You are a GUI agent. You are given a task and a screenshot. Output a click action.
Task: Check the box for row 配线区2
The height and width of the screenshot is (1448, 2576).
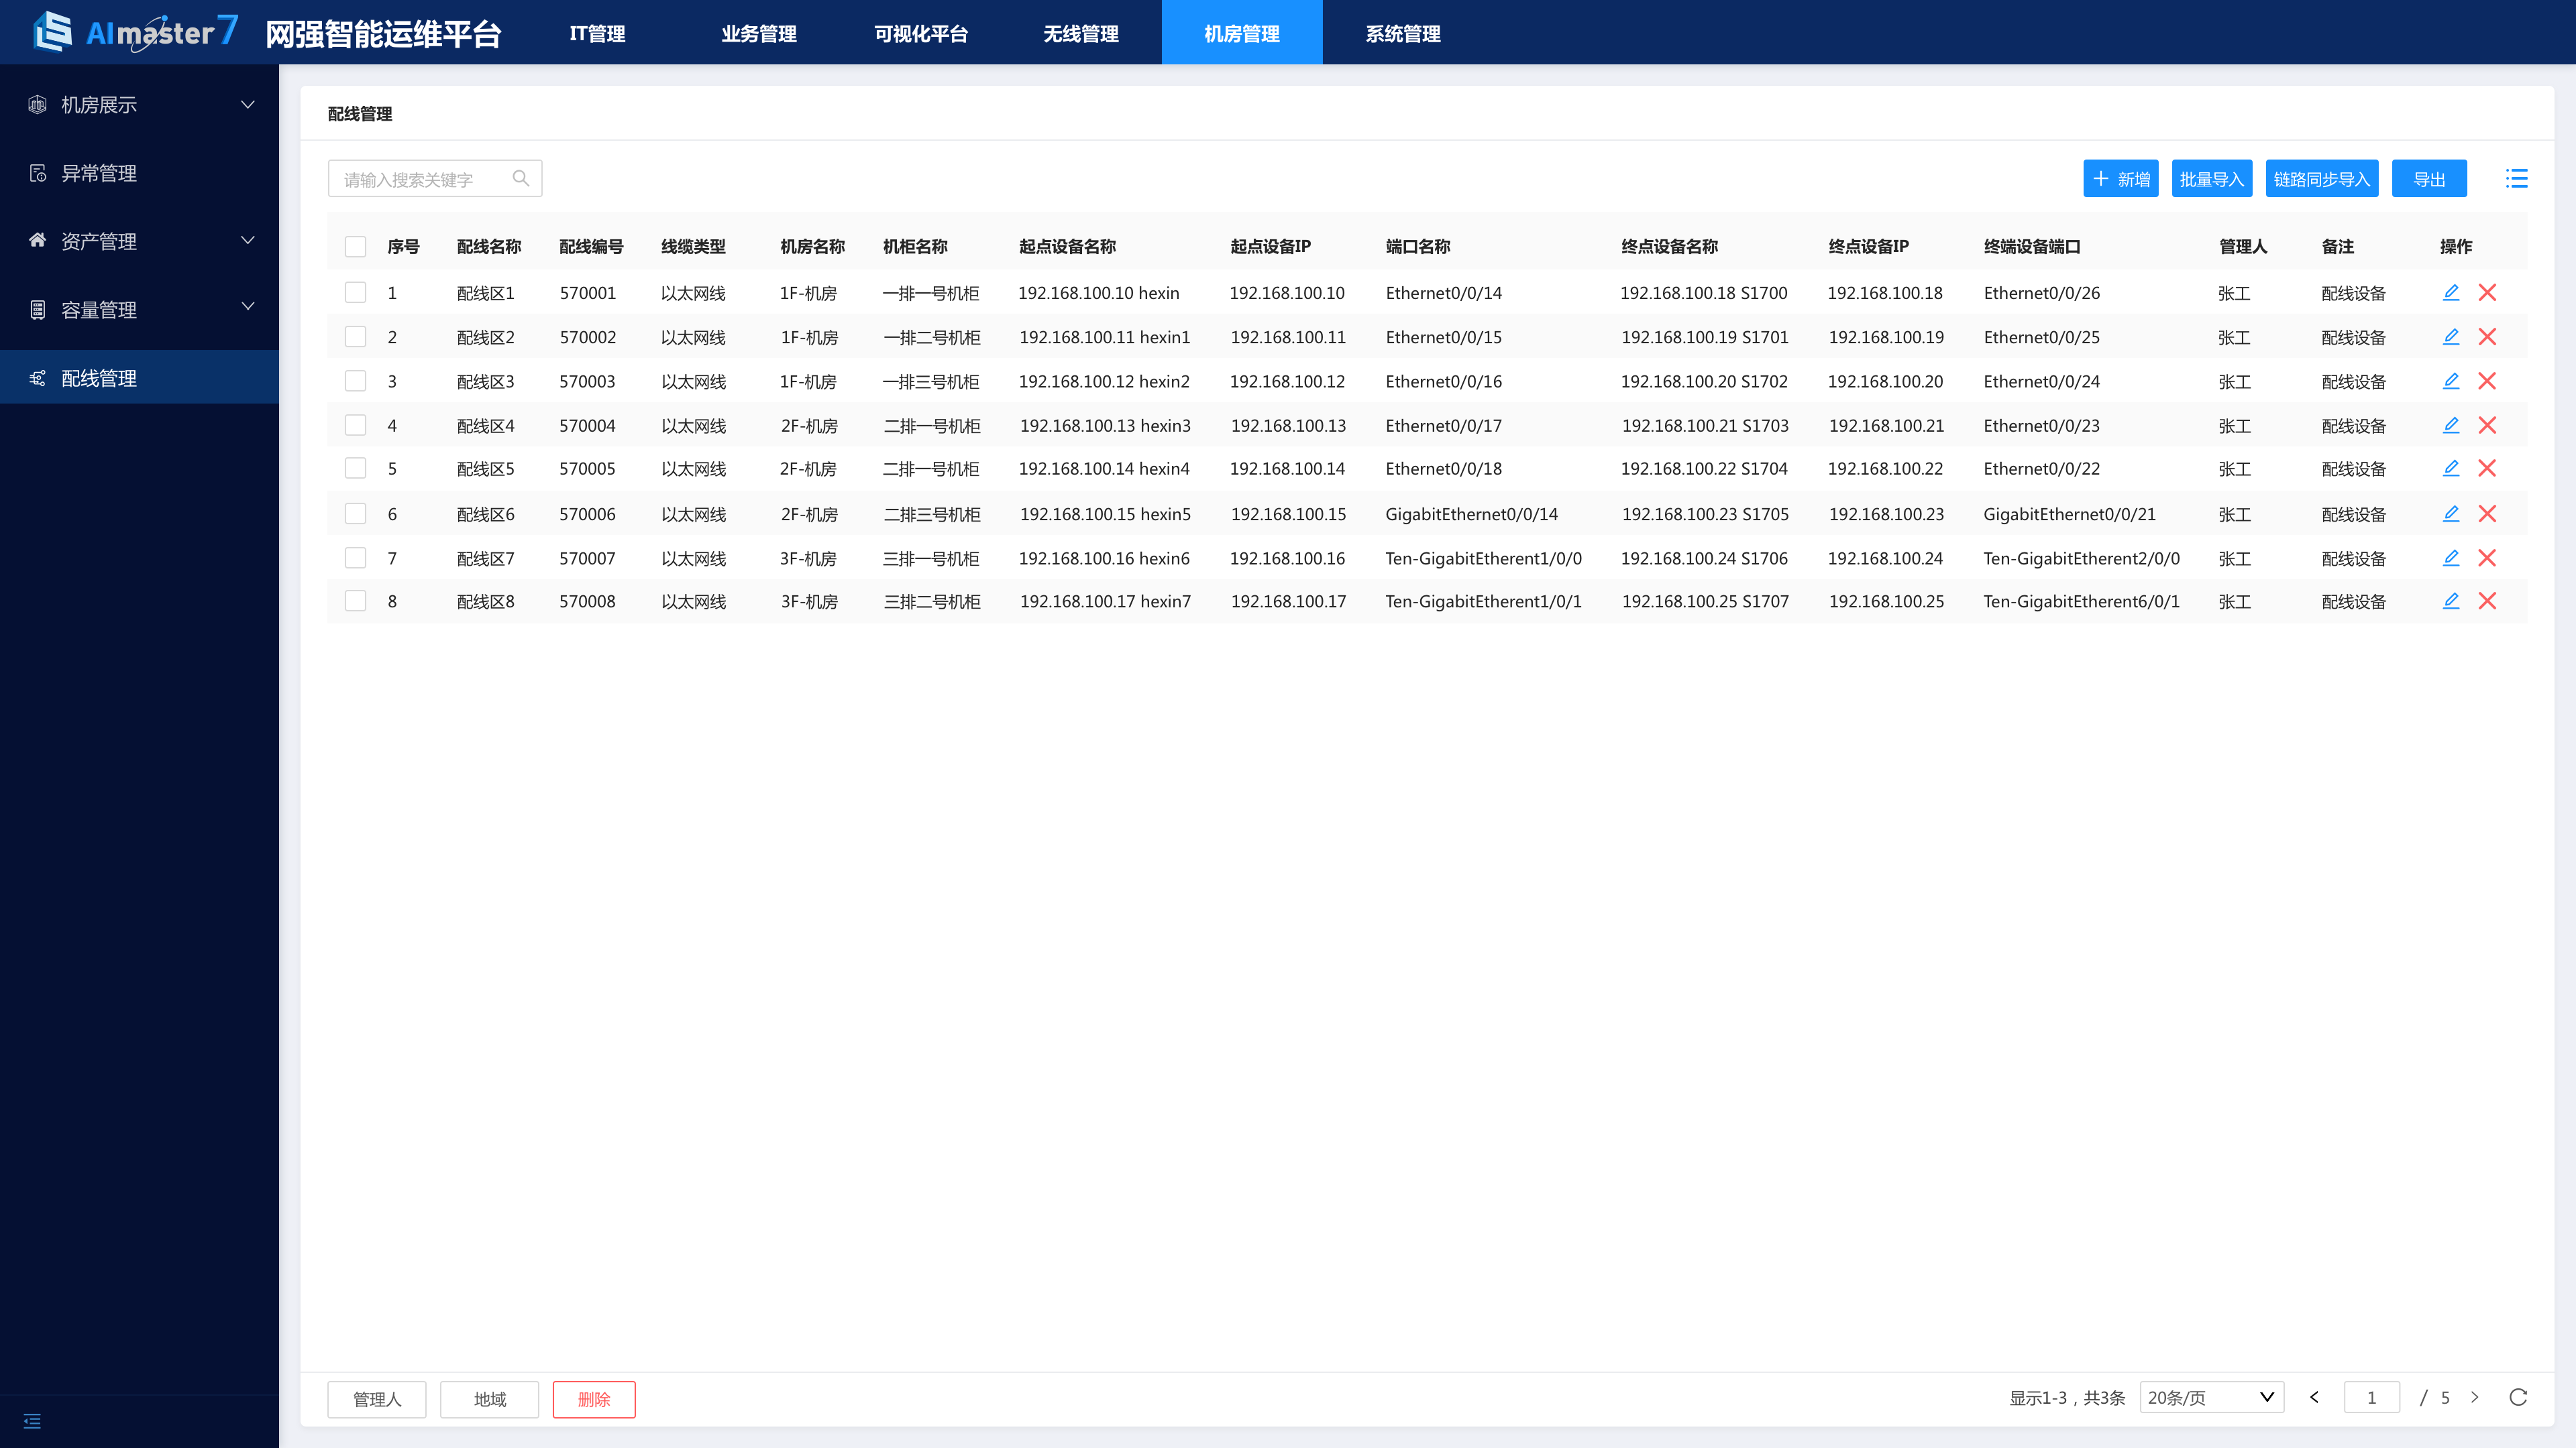(x=355, y=336)
